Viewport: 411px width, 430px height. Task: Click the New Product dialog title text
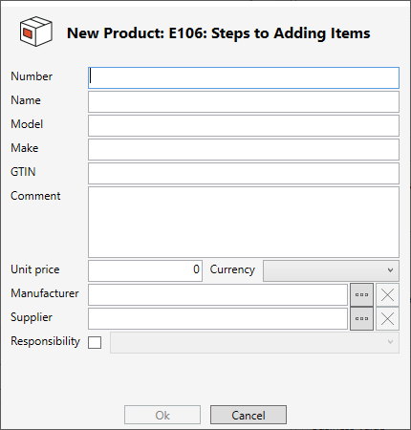click(x=219, y=33)
